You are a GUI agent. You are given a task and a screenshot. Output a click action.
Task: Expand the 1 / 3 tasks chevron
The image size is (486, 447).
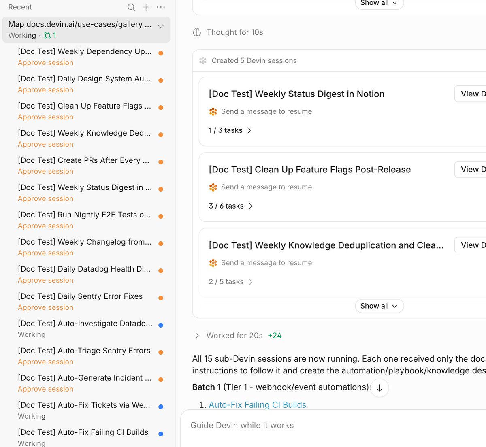(249, 130)
